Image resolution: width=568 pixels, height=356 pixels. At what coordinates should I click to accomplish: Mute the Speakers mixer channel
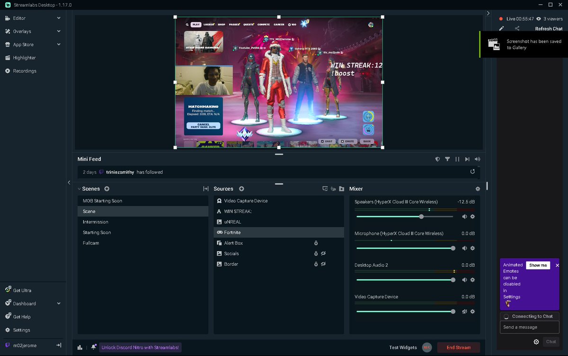tap(464, 217)
